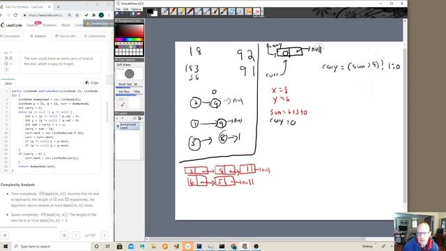446x251 pixels.
Task: Go to the next problem arrow
Action: click(105, 236)
